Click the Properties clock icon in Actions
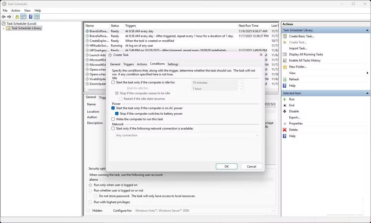 coord(285,123)
